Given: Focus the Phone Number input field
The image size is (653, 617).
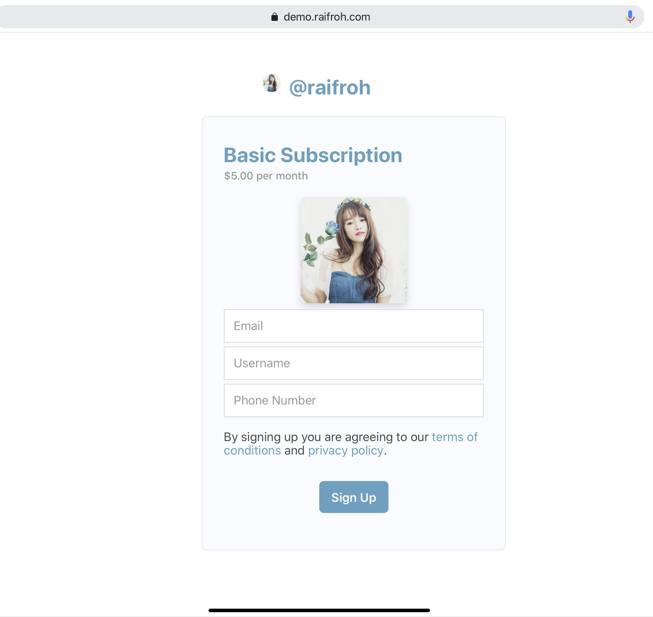Looking at the screenshot, I should (354, 400).
